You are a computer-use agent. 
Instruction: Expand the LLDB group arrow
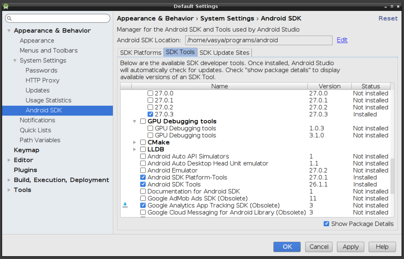click(x=135, y=149)
